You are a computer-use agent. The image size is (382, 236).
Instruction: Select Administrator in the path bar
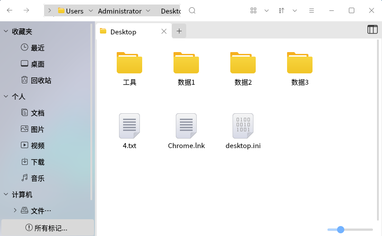(x=120, y=11)
